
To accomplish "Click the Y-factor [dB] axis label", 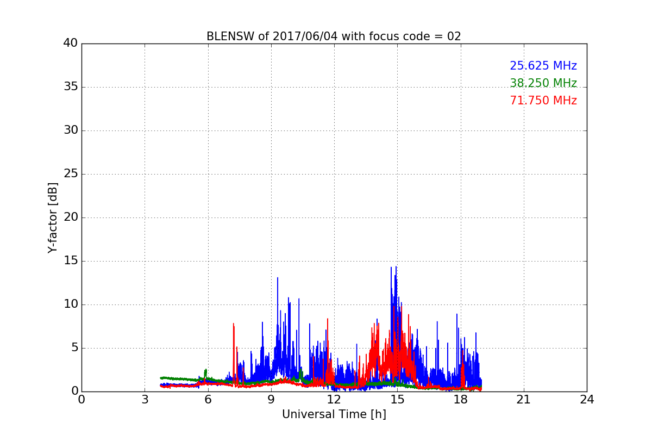I will pos(53,217).
